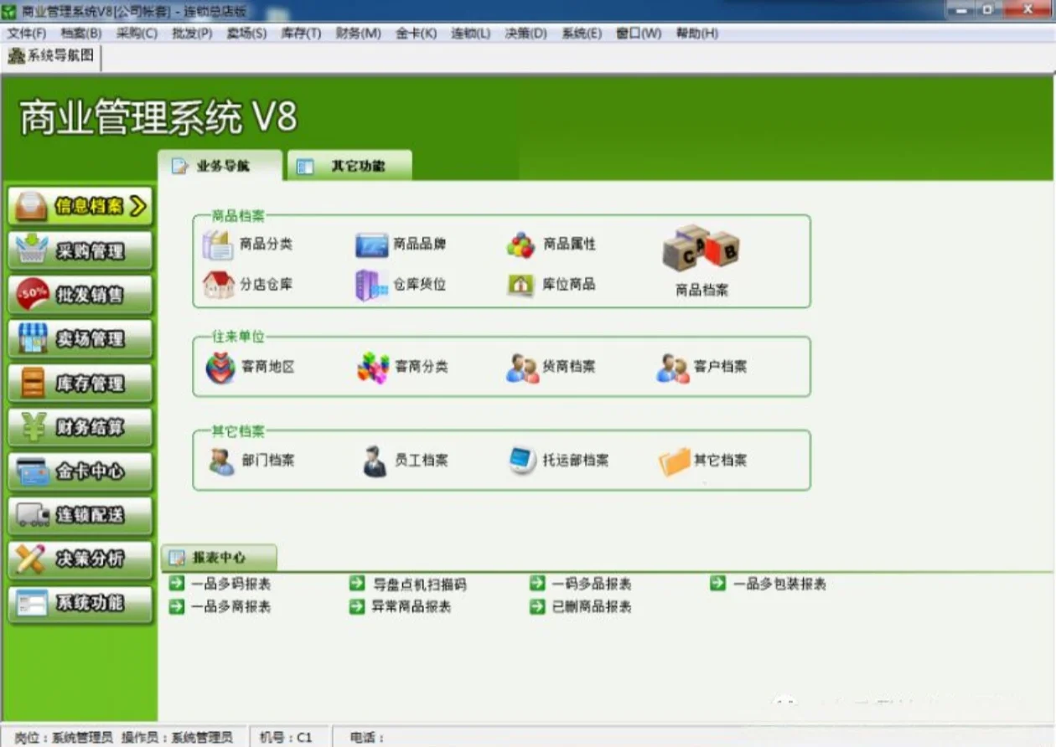The width and height of the screenshot is (1056, 747).
Task: Click the status bar text 操作员：系统管理员
Action: pos(177,738)
